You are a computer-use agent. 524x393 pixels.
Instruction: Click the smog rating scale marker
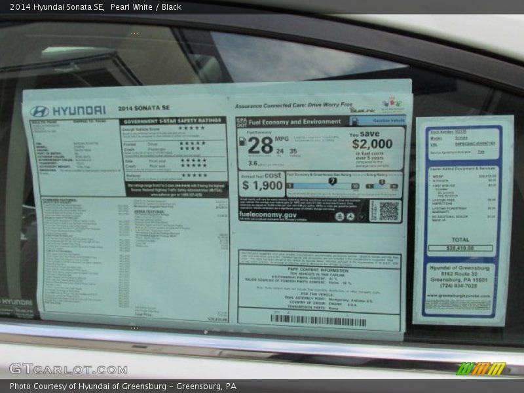(x=382, y=182)
